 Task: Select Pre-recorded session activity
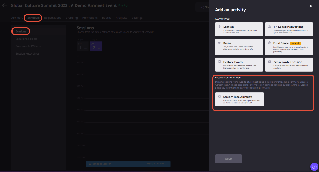click(x=289, y=65)
